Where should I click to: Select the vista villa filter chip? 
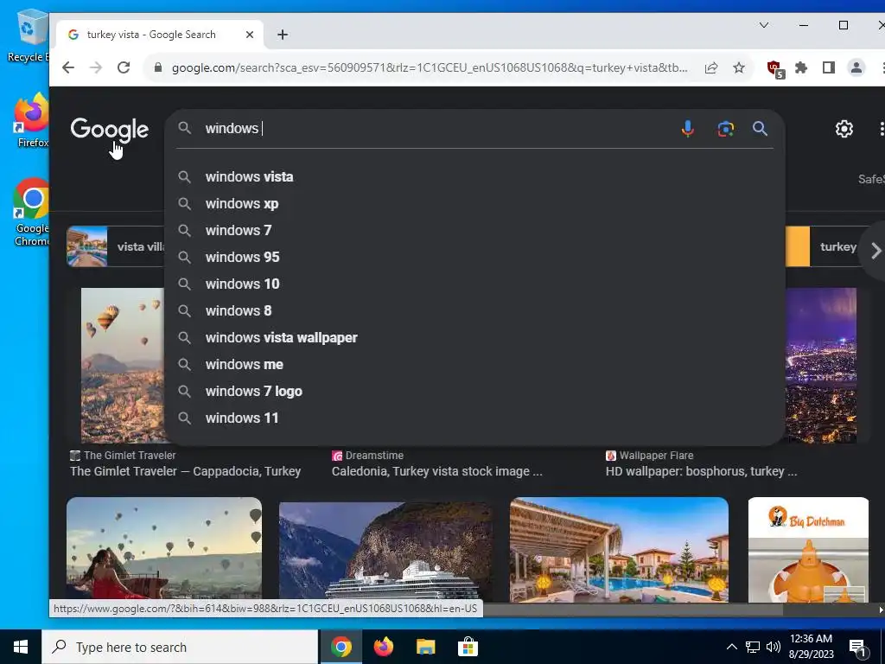click(x=116, y=246)
